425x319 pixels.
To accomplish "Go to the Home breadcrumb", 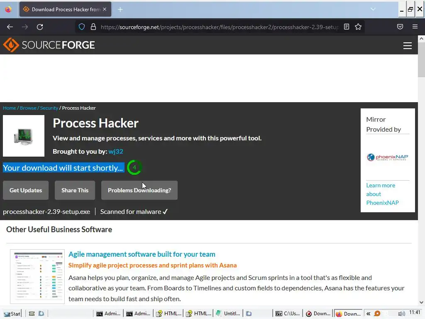I will [10, 108].
